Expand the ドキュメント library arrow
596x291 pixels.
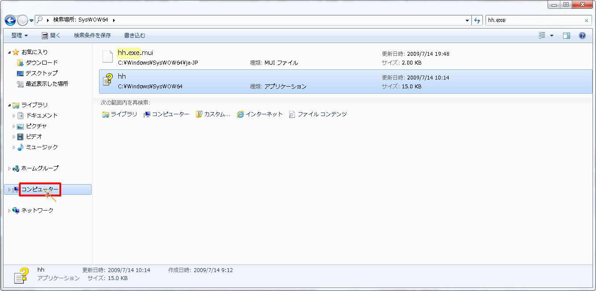coord(14,116)
